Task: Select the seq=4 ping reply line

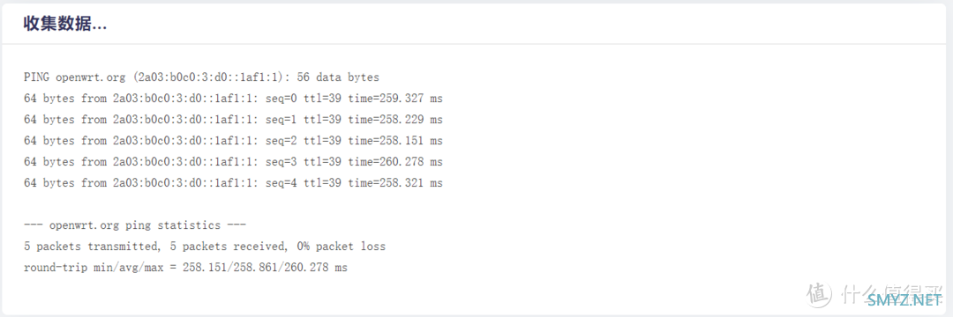Action: pyautogui.click(x=233, y=182)
